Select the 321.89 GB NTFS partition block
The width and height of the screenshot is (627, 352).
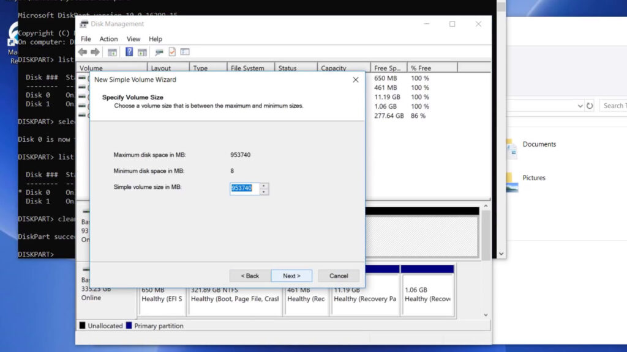(x=235, y=302)
